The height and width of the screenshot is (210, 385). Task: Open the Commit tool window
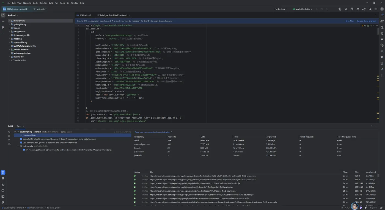pyautogui.click(x=3, y=21)
